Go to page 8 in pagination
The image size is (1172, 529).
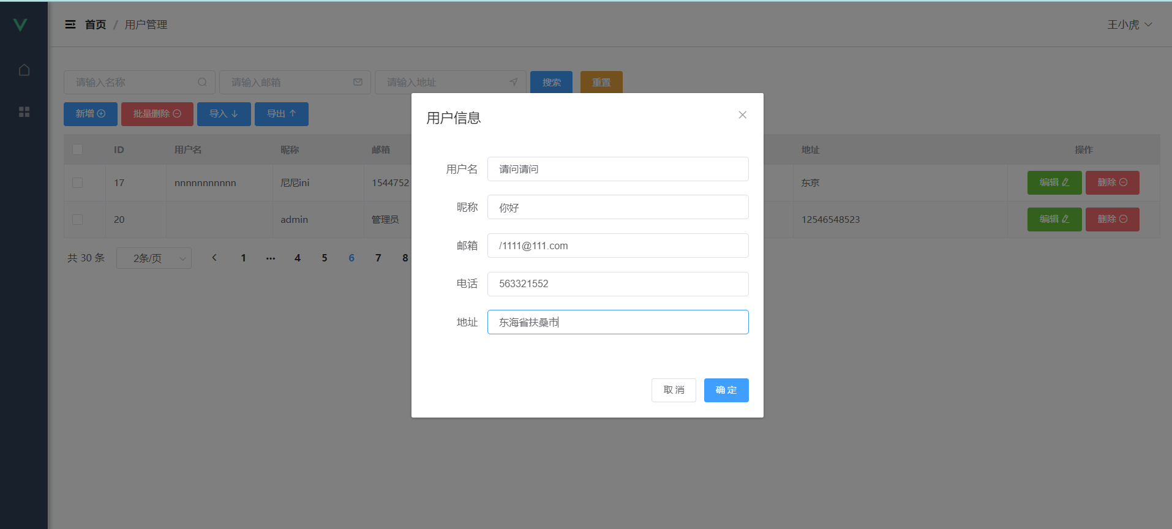click(x=405, y=258)
